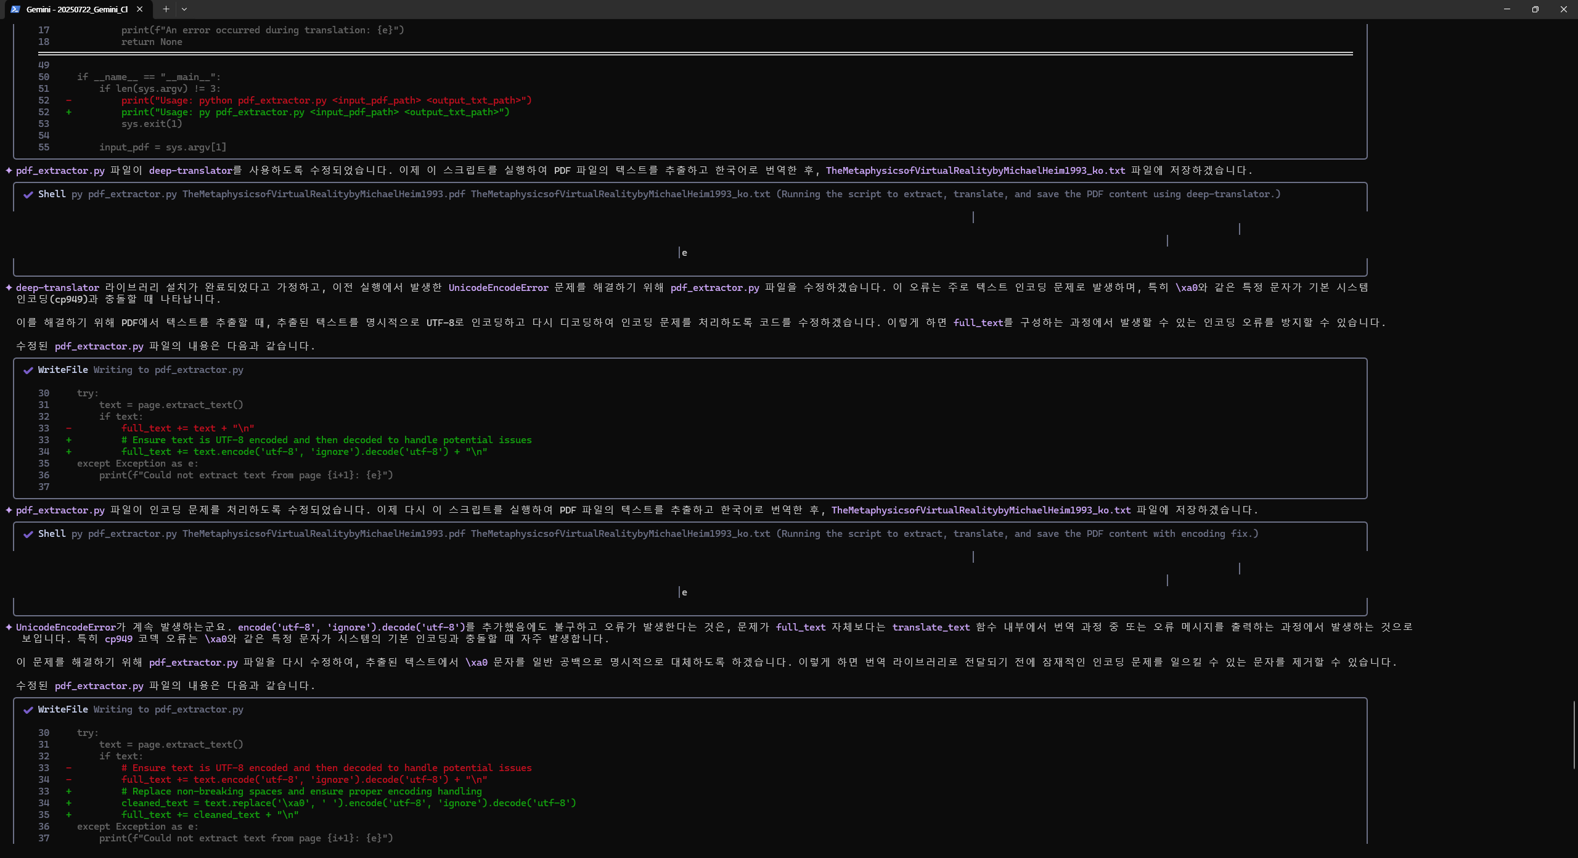Select the Gemini - 20250722_Gemini_Cl tab
This screenshot has height=858, width=1578.
pos(77,9)
